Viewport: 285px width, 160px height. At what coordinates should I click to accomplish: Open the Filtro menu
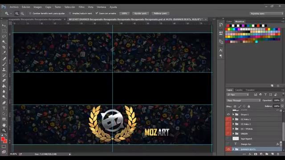coord(81,7)
